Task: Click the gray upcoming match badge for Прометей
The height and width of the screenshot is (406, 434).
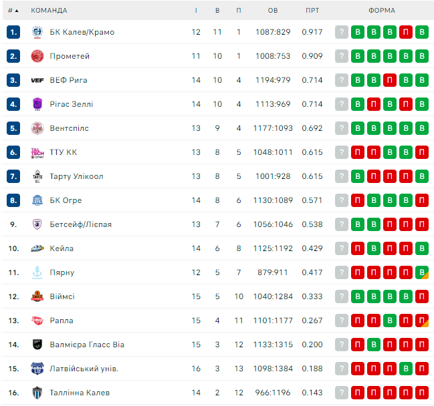Action: click(342, 56)
